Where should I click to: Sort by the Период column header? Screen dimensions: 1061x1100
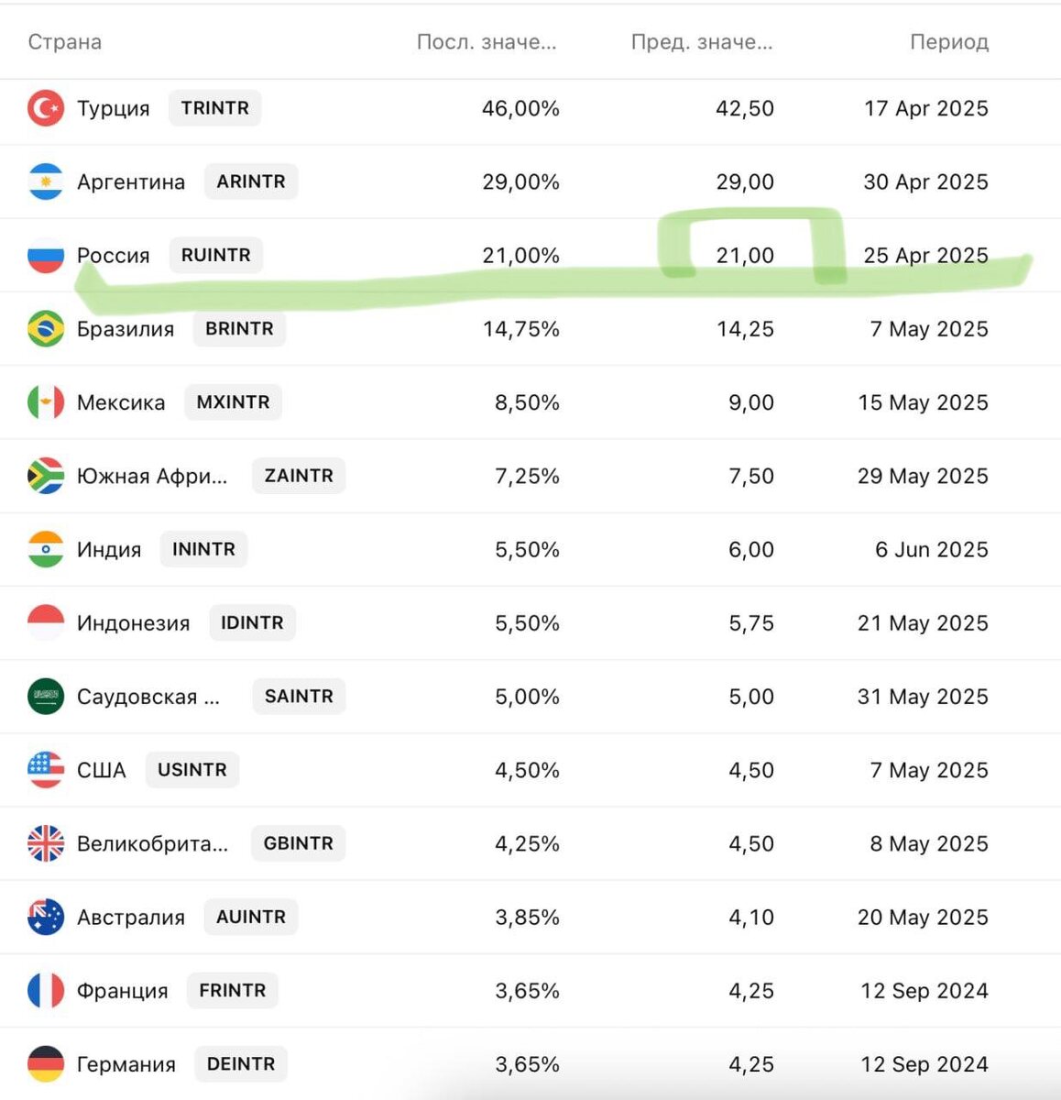point(949,42)
